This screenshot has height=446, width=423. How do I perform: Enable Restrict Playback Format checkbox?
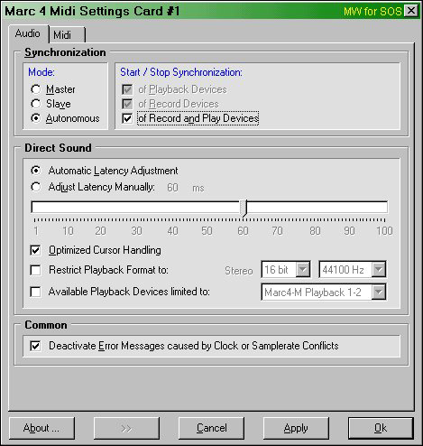35,270
